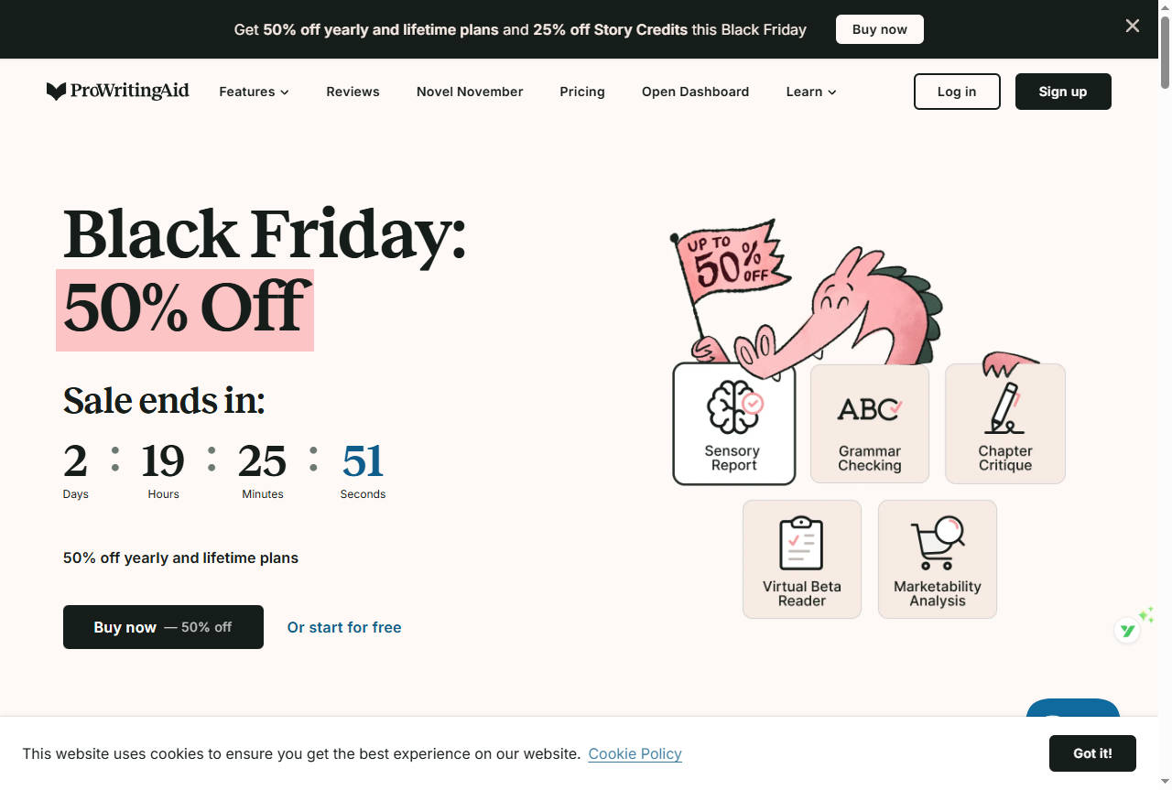This screenshot has height=790, width=1172.
Task: Click Buy now in top banner
Action: [x=879, y=29]
